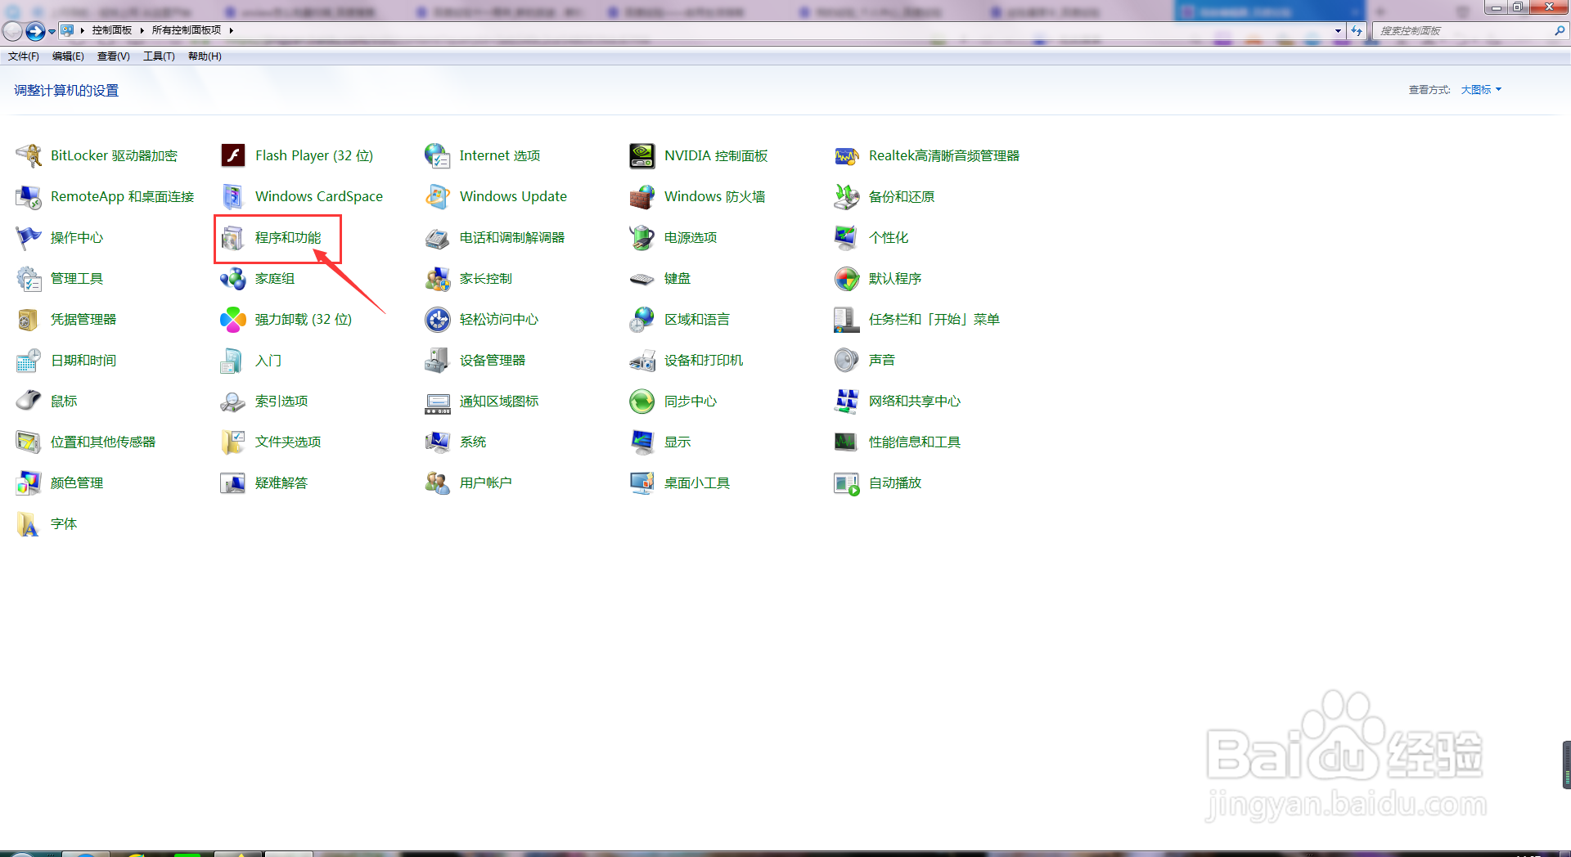This screenshot has width=1571, height=857.
Task: Click the 位置和其他传感器 link
Action: pyautogui.click(x=103, y=442)
